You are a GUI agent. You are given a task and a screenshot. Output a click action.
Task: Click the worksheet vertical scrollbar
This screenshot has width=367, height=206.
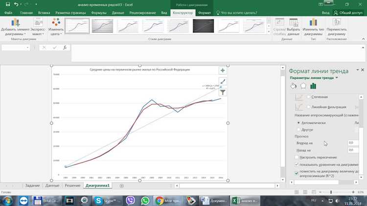pyautogui.click(x=283, y=124)
